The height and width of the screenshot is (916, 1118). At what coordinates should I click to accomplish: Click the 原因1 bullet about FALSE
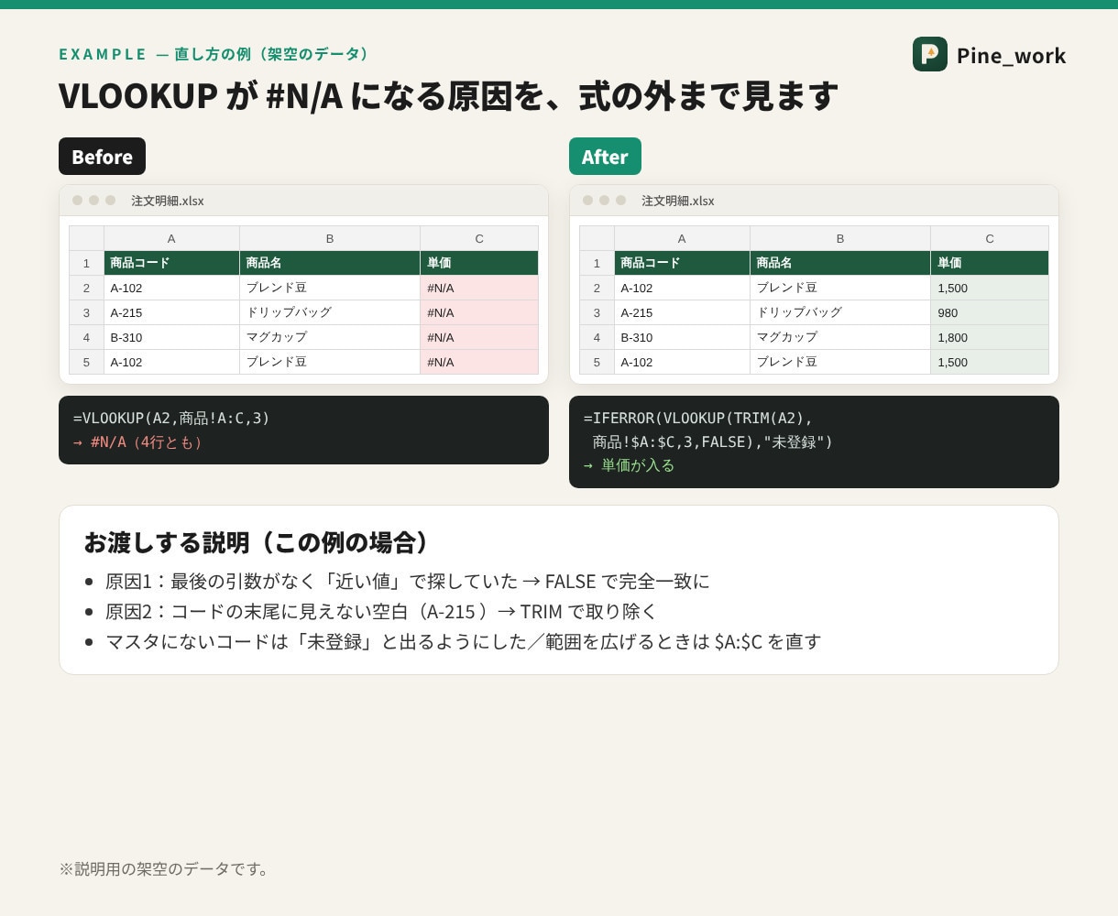pos(407,582)
